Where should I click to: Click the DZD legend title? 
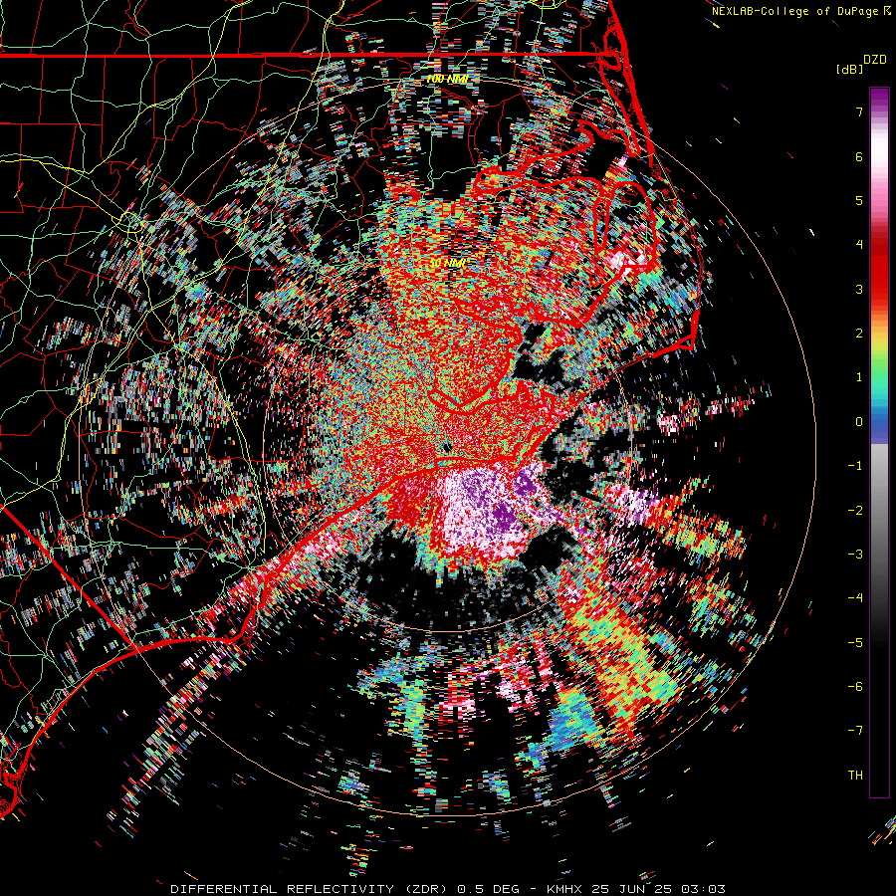coord(875,60)
